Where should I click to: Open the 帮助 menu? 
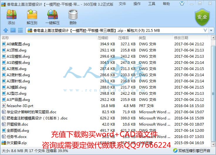pos(166,4)
